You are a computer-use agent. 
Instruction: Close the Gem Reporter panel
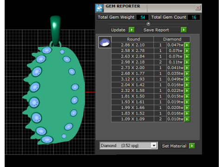point(198,7)
